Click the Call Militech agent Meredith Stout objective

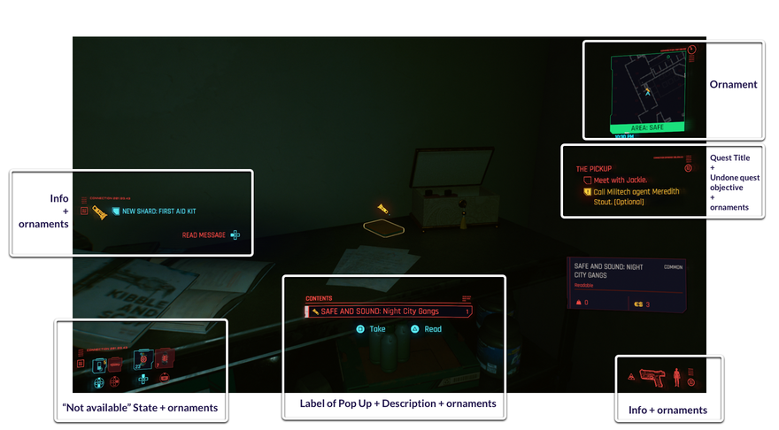[x=636, y=196]
